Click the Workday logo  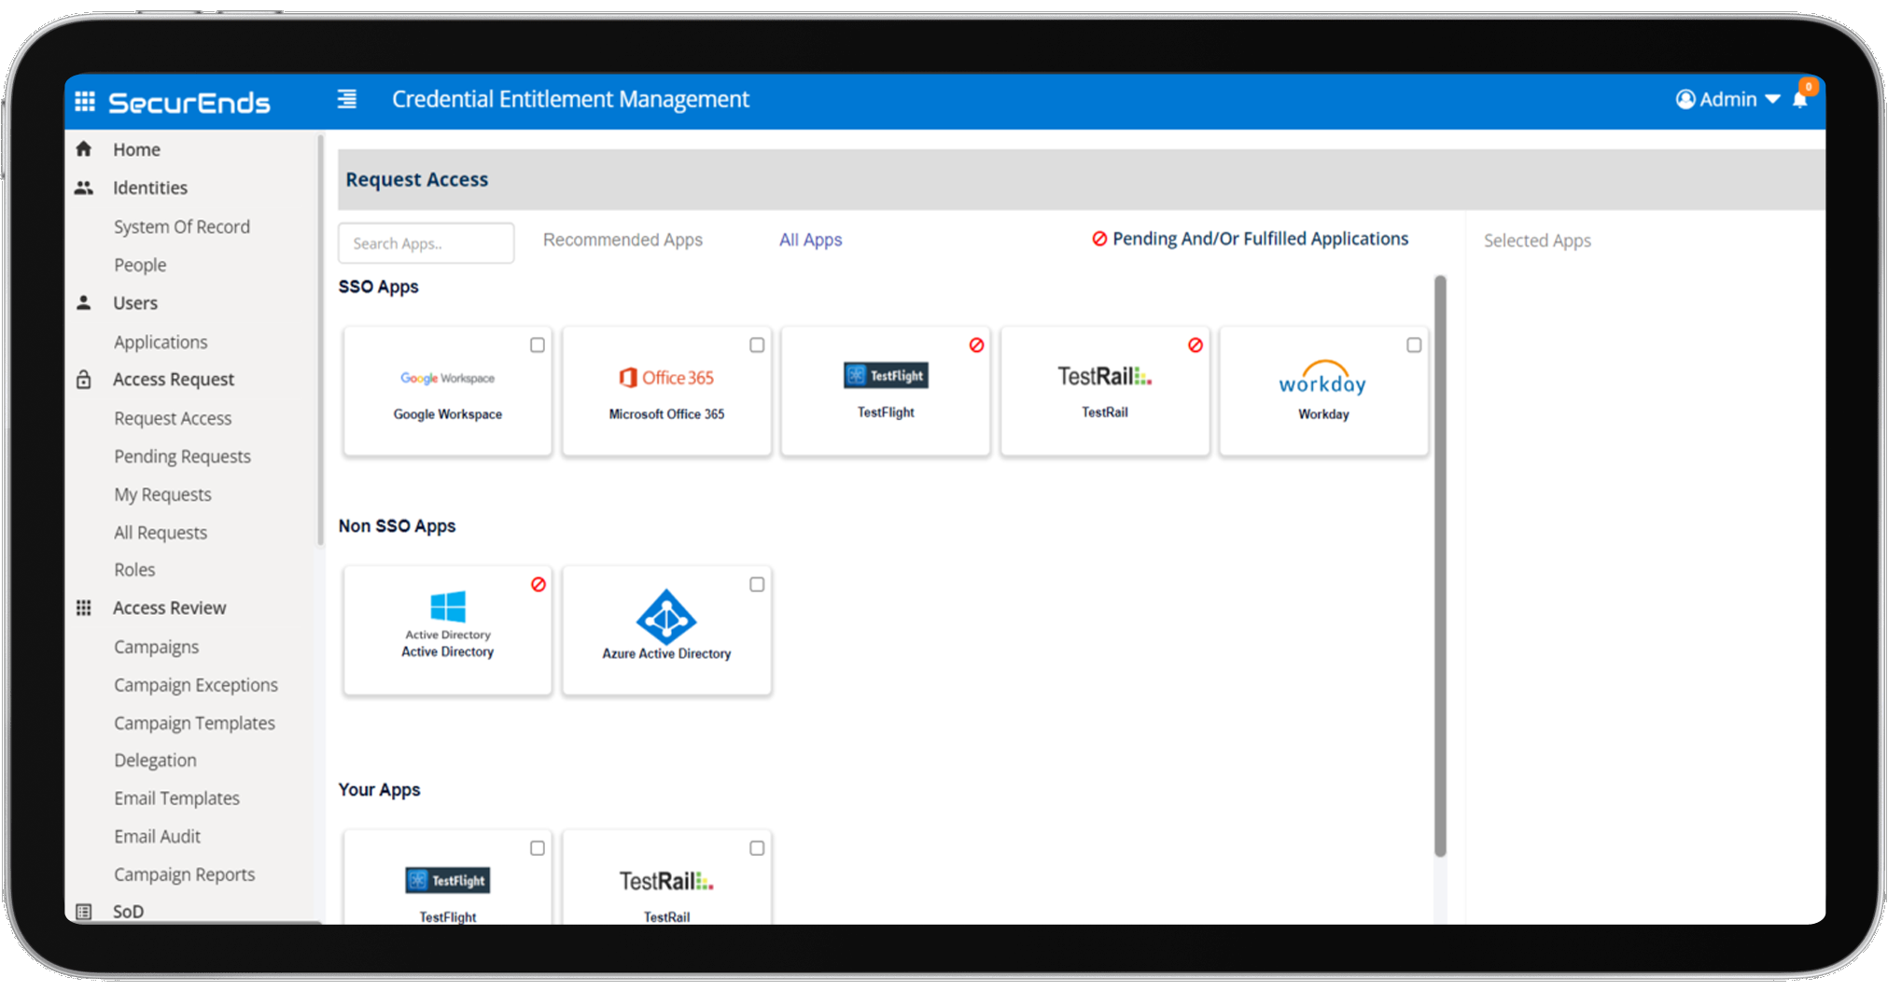point(1322,378)
